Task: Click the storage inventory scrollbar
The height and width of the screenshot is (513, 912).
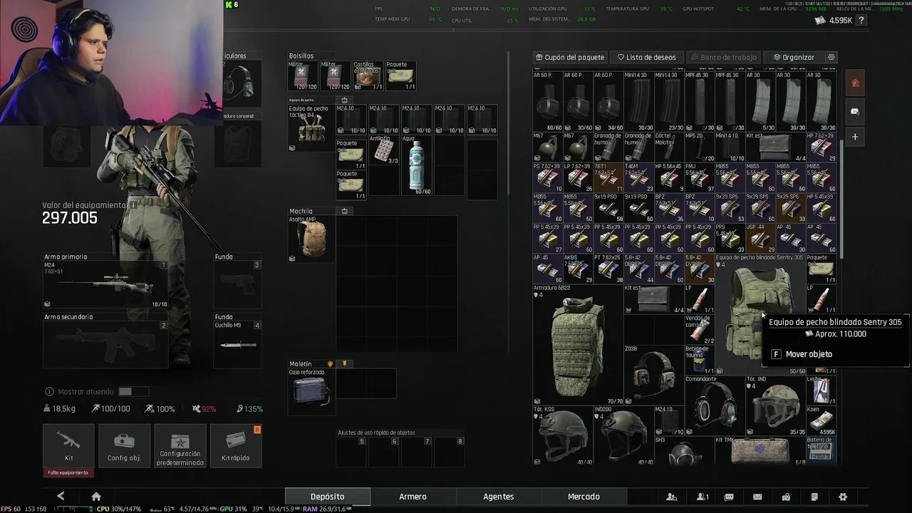Action: coord(841,199)
